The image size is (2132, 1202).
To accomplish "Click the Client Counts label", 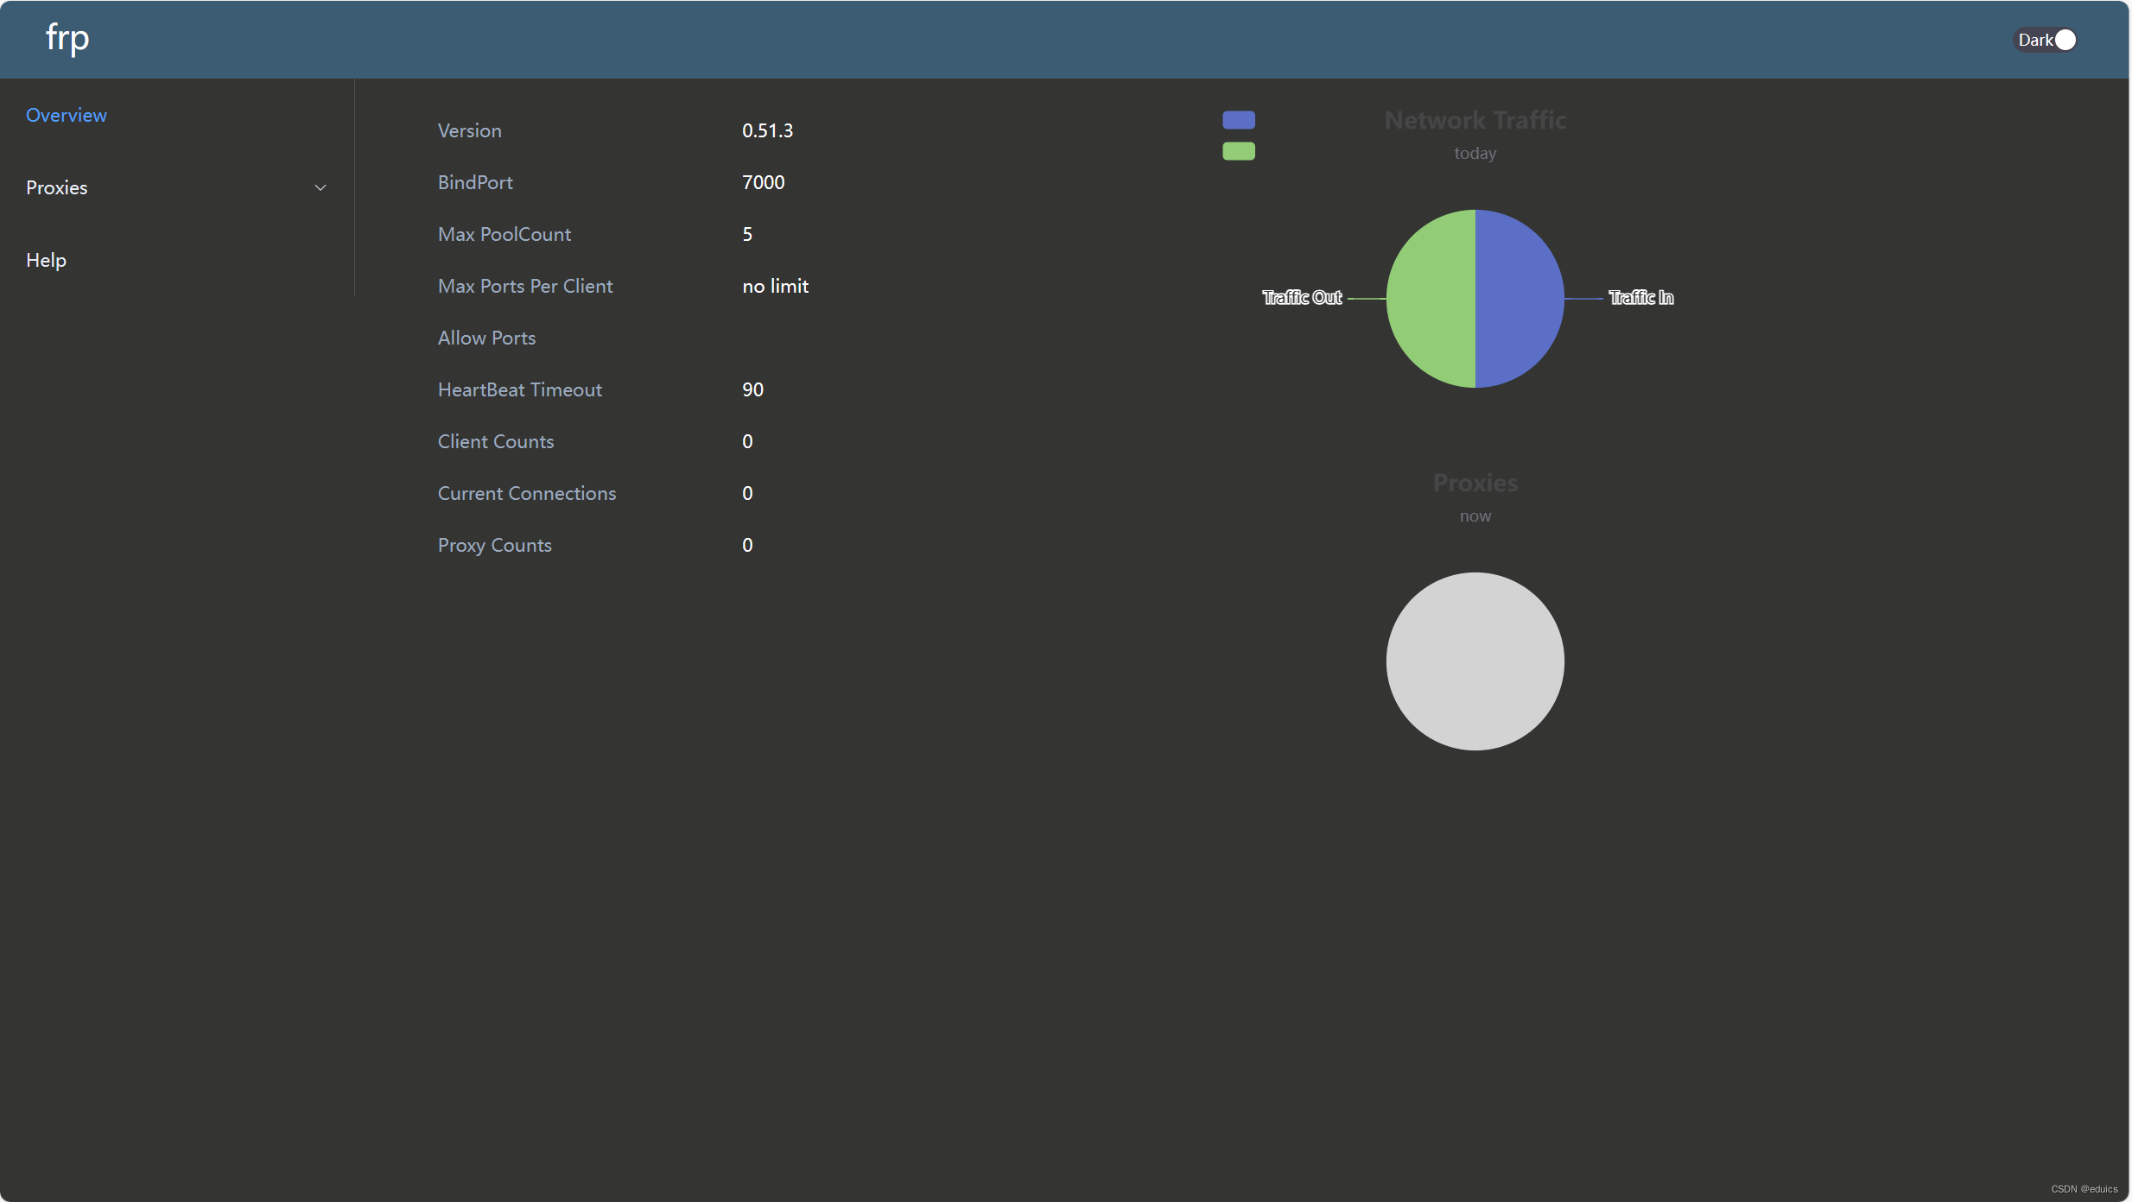I will pos(496,441).
